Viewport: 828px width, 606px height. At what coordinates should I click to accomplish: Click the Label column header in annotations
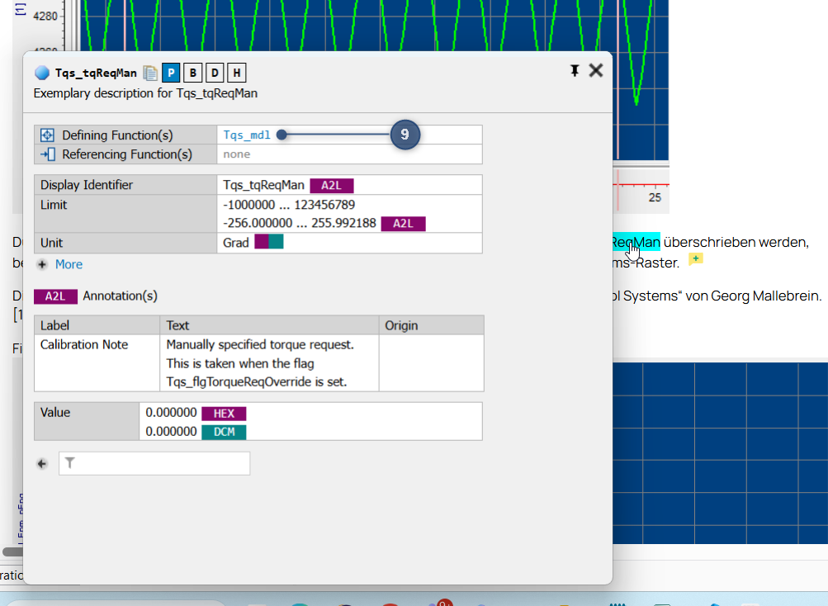[97, 325]
